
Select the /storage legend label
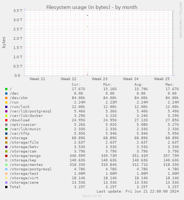[19, 138]
